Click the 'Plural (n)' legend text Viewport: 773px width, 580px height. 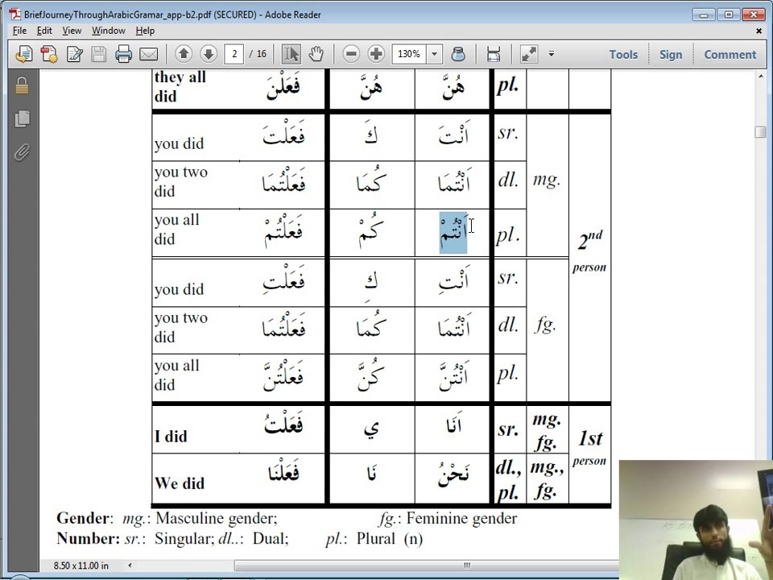click(x=390, y=538)
